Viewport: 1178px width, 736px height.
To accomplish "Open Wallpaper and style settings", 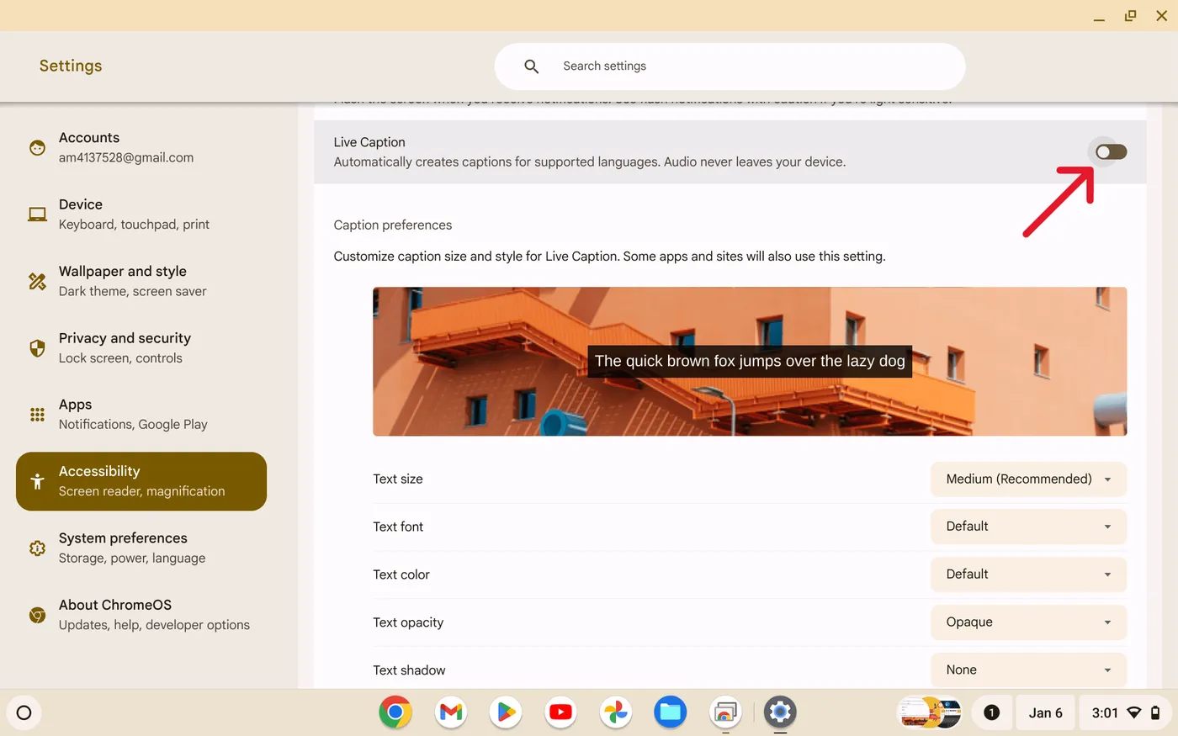I will coord(141,281).
